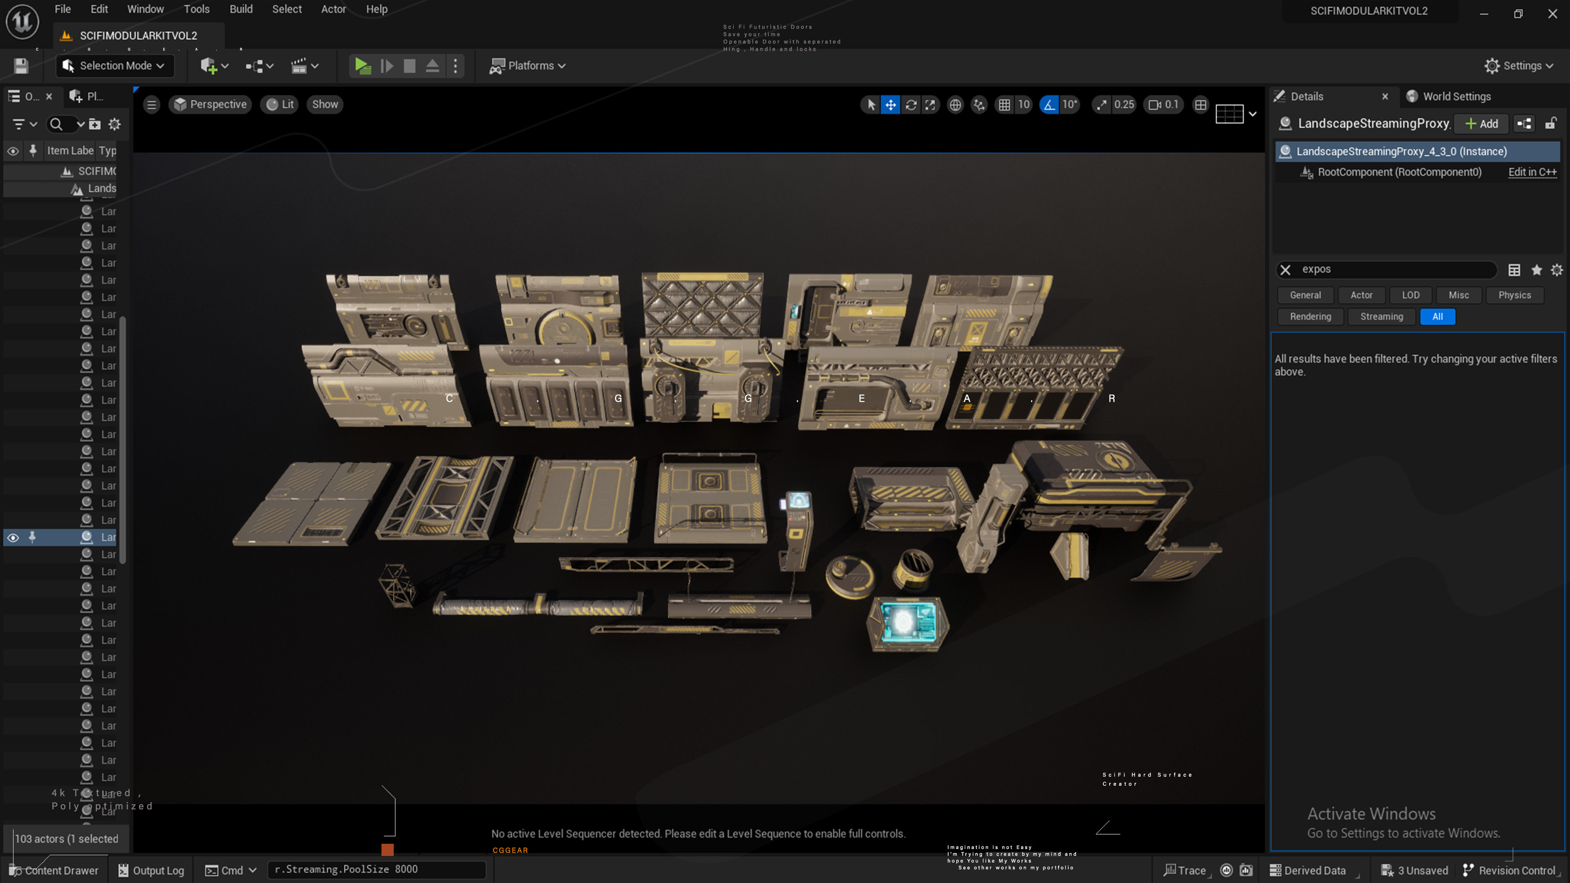Open the Build menu

coord(241,9)
